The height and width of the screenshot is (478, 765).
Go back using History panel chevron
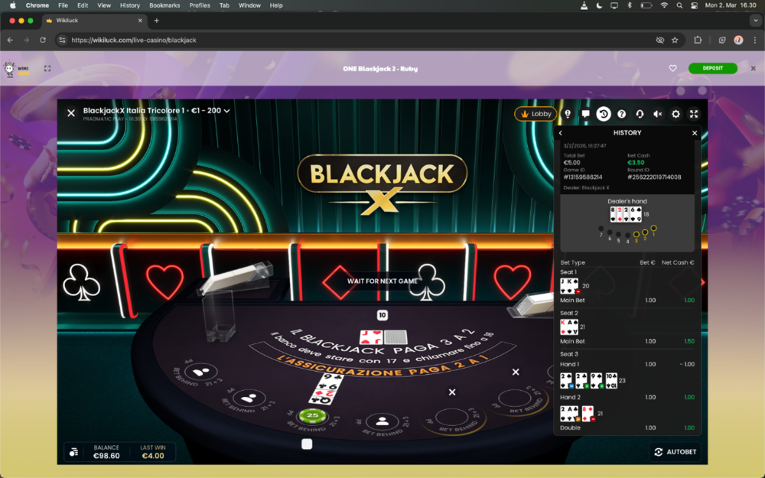[x=561, y=133]
